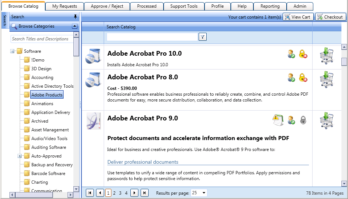This screenshot has width=348, height=199.
Task: Open the Admin tab
Action: pos(300,6)
